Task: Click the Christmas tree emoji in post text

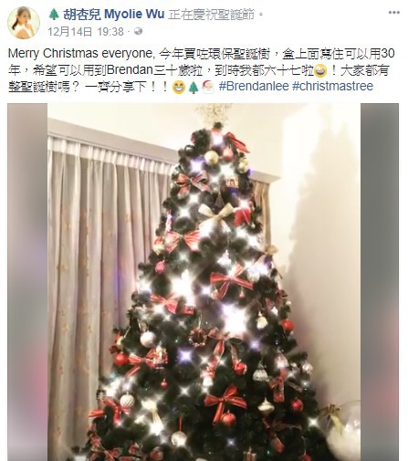Action: (x=194, y=88)
